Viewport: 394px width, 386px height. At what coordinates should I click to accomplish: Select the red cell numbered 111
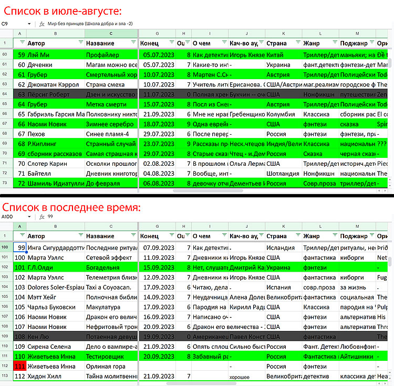20,366
